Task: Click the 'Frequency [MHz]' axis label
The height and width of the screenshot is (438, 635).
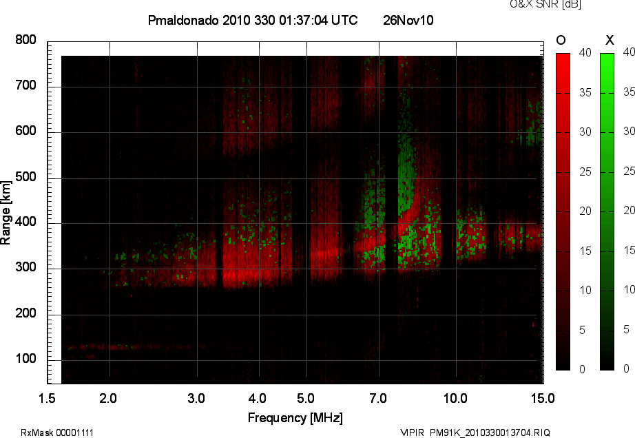Action: (295, 418)
